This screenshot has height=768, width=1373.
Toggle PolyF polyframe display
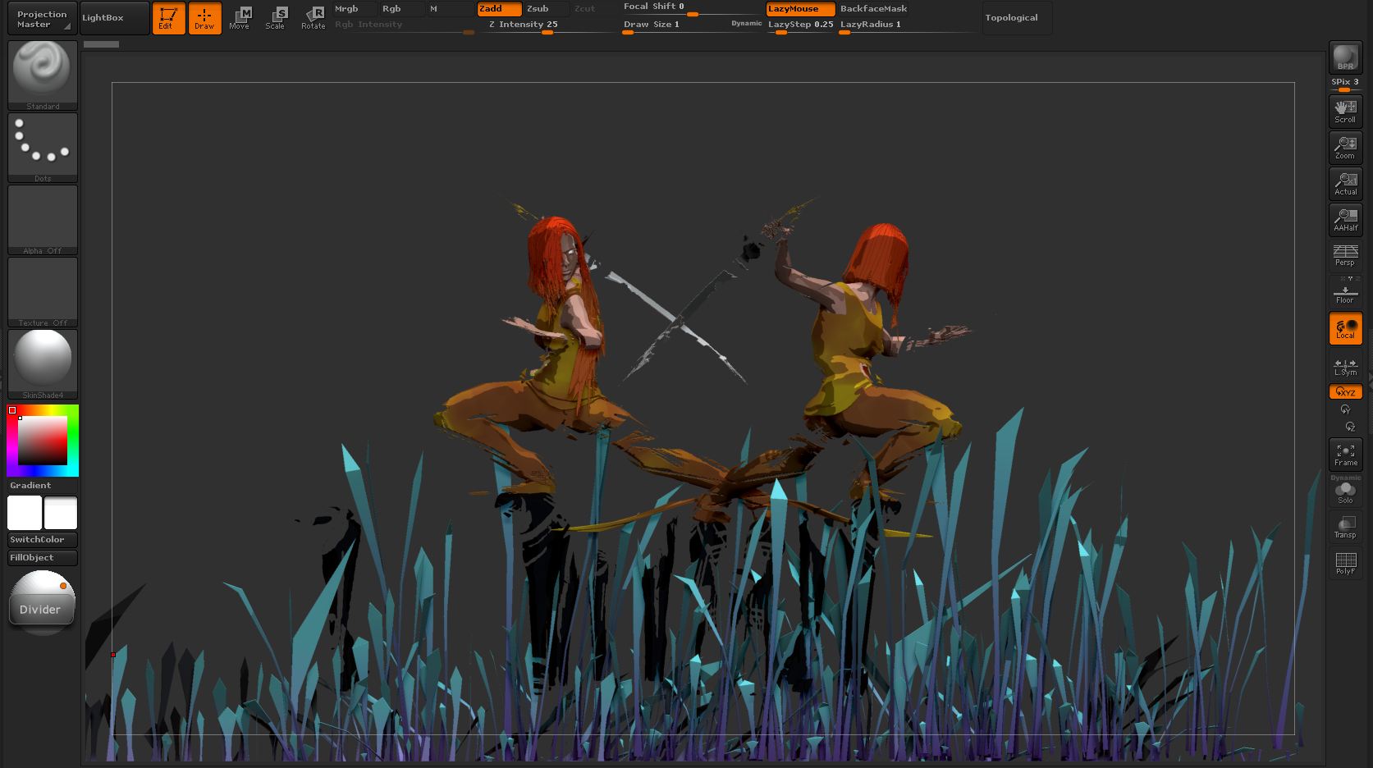1345,563
